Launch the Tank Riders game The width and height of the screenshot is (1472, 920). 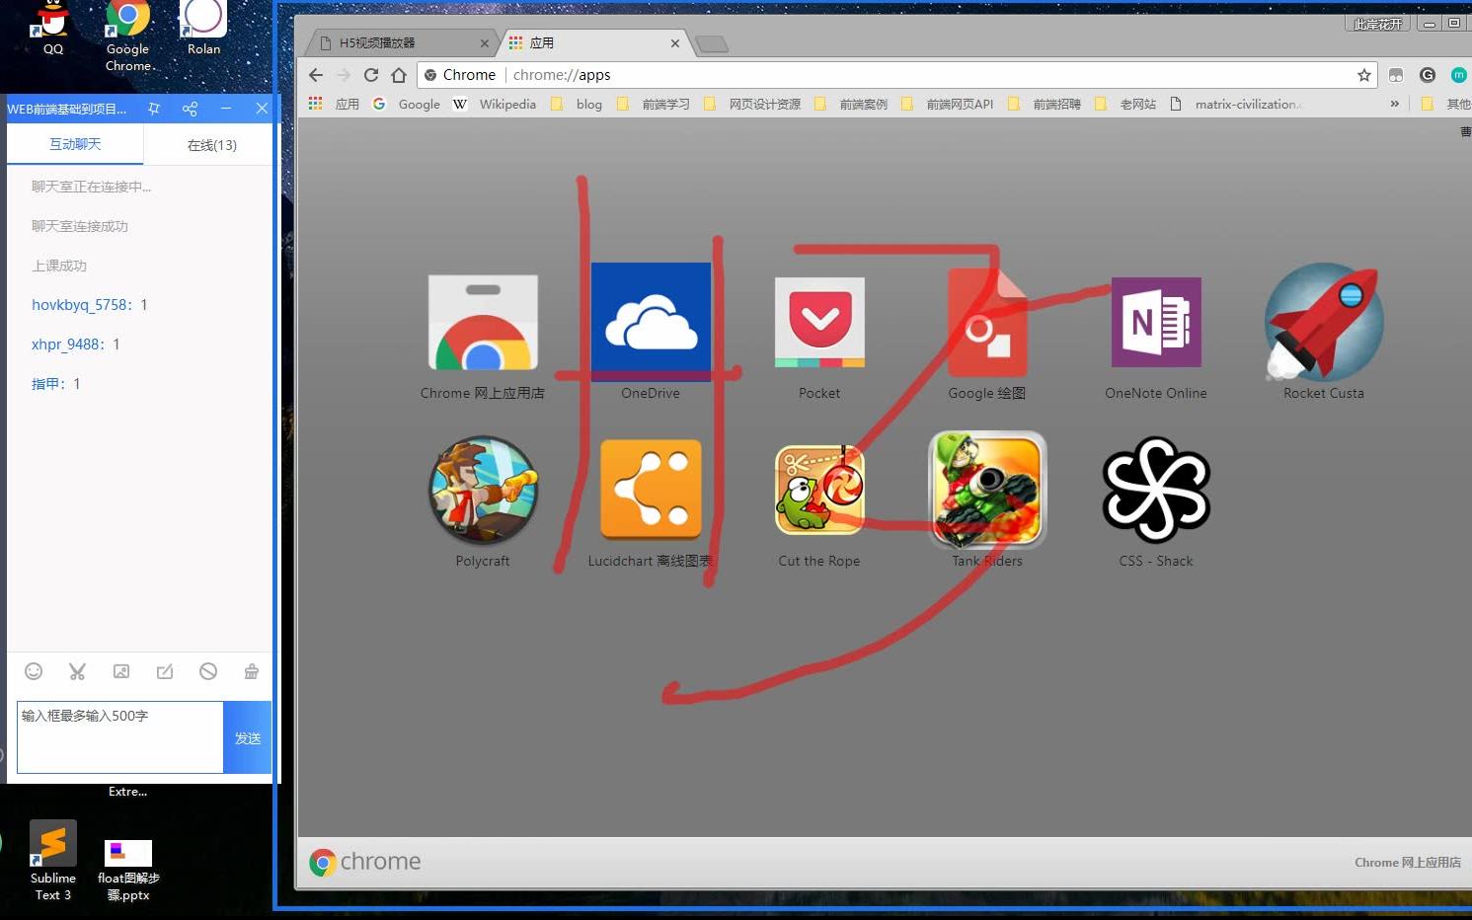coord(987,490)
